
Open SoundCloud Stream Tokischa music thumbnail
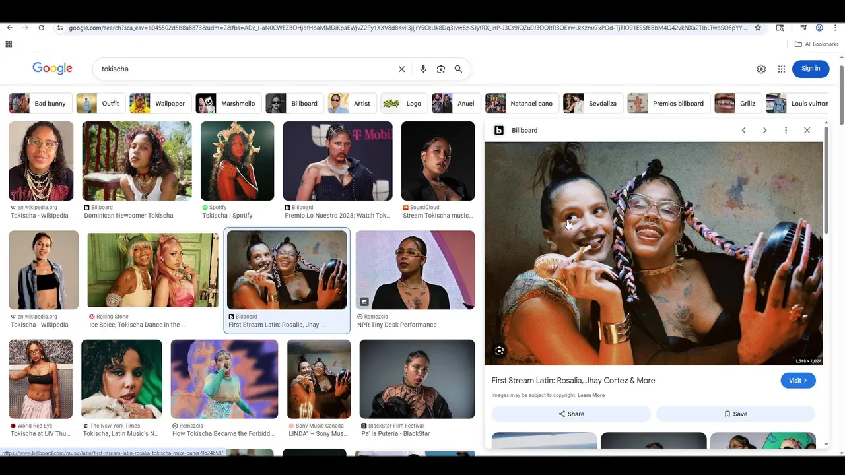(x=438, y=161)
